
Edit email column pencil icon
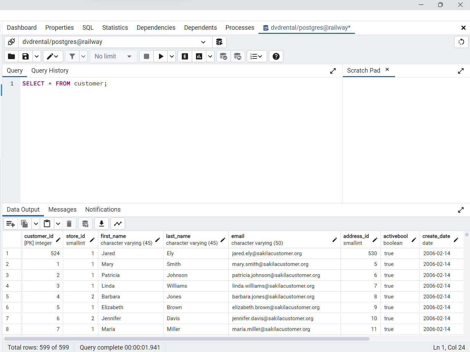coord(335,240)
